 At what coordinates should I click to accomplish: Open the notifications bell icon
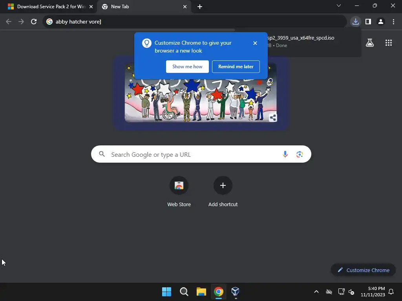click(391, 292)
